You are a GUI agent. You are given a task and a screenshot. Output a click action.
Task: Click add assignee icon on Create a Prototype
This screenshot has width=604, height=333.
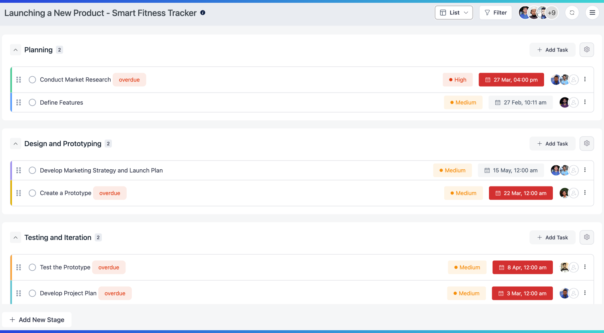574,193
